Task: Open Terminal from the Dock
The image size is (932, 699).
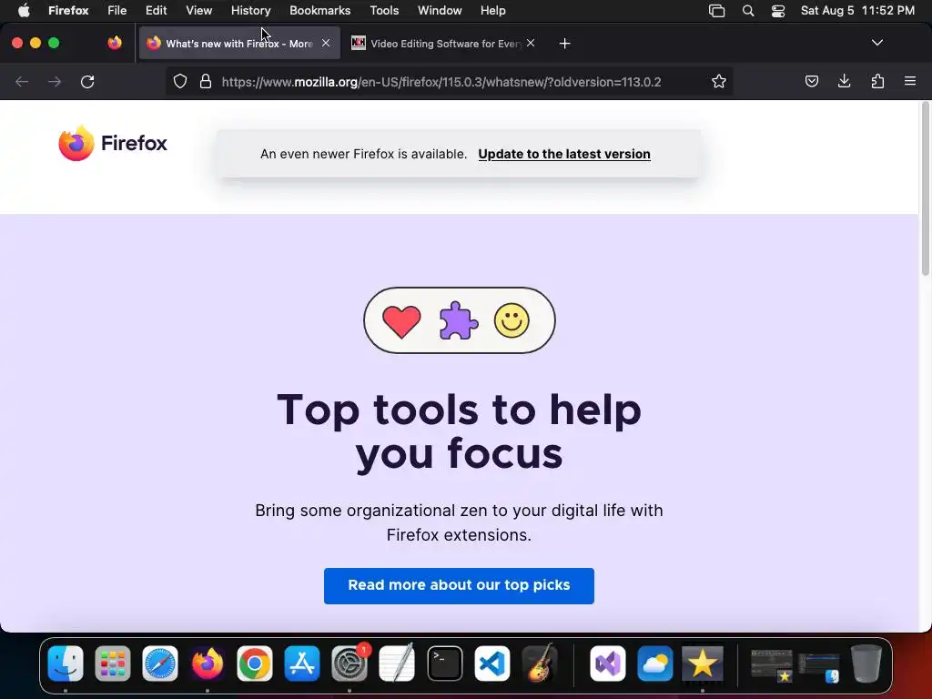Action: 444,664
